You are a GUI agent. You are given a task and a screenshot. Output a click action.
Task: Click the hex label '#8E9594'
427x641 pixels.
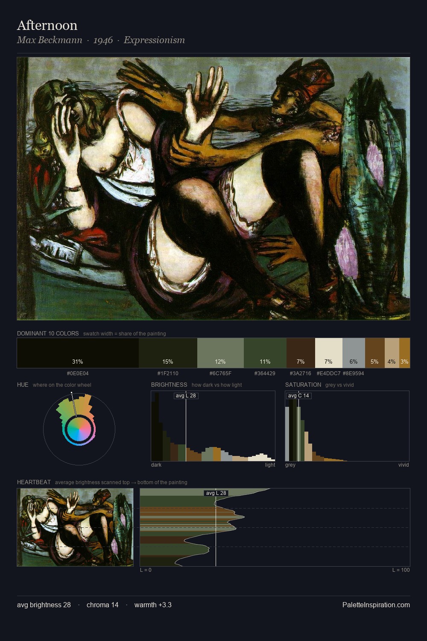(x=354, y=373)
